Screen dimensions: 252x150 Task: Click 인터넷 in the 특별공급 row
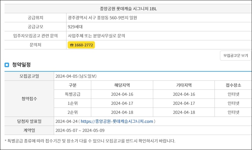tap(233, 94)
